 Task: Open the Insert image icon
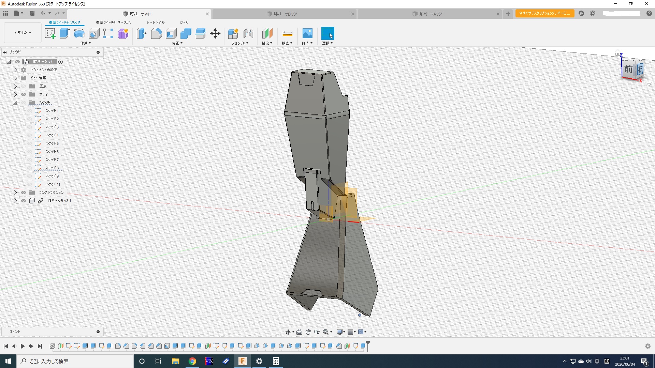coord(307,33)
